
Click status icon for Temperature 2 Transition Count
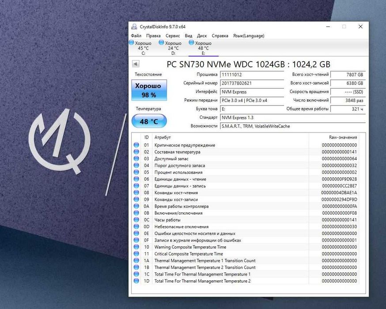136,267
